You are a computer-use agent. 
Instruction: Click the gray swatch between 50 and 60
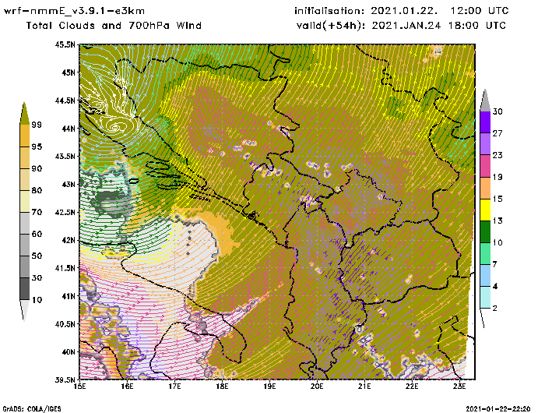click(x=25, y=245)
